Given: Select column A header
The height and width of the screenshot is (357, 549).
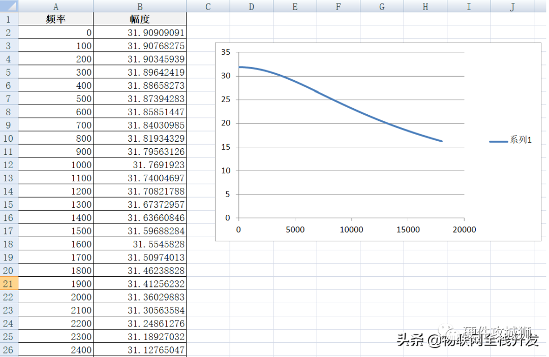Looking at the screenshot, I should tap(56, 6).
